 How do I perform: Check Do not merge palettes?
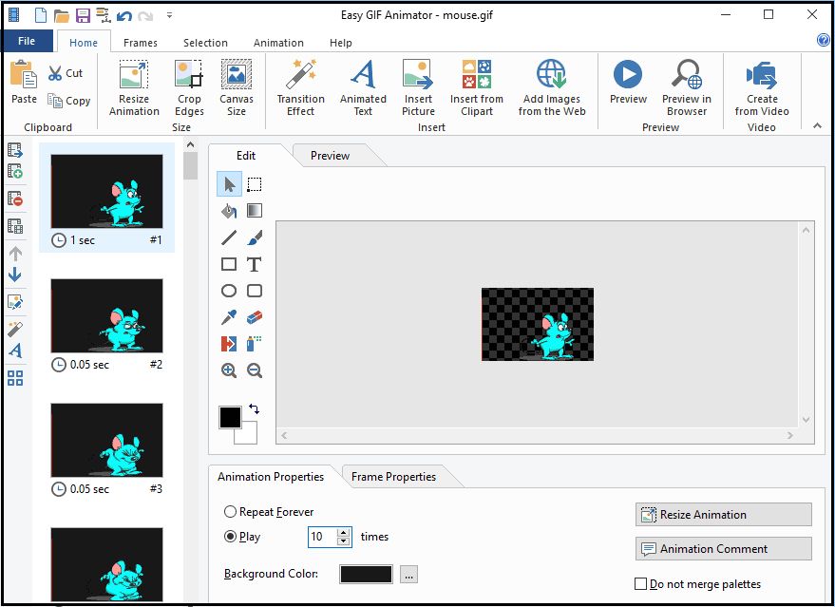(641, 584)
